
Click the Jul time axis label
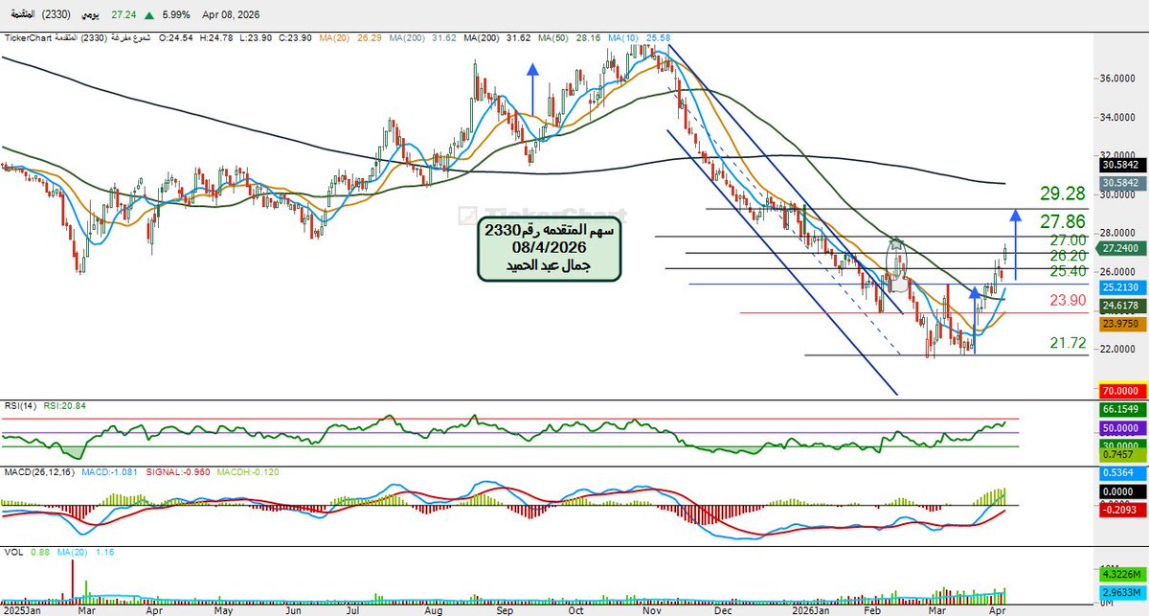tap(353, 609)
